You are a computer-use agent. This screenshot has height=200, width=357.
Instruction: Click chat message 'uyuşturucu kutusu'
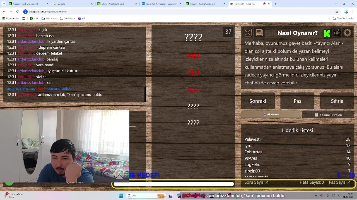click(62, 71)
